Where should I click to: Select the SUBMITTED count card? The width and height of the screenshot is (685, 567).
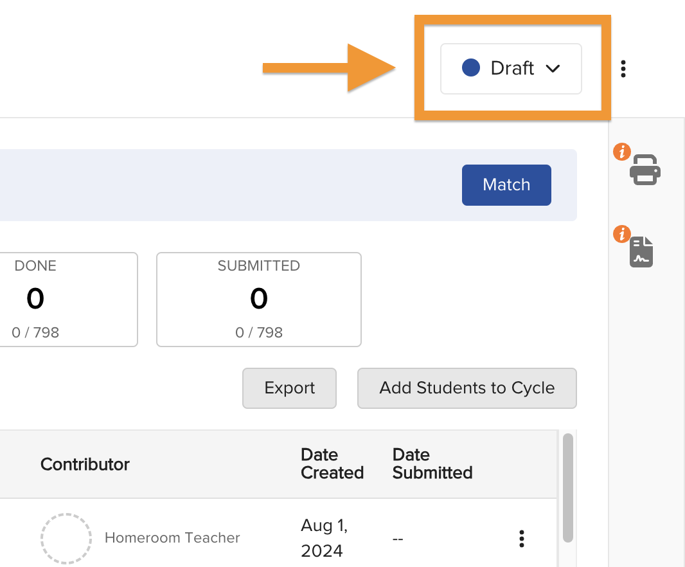tap(258, 300)
